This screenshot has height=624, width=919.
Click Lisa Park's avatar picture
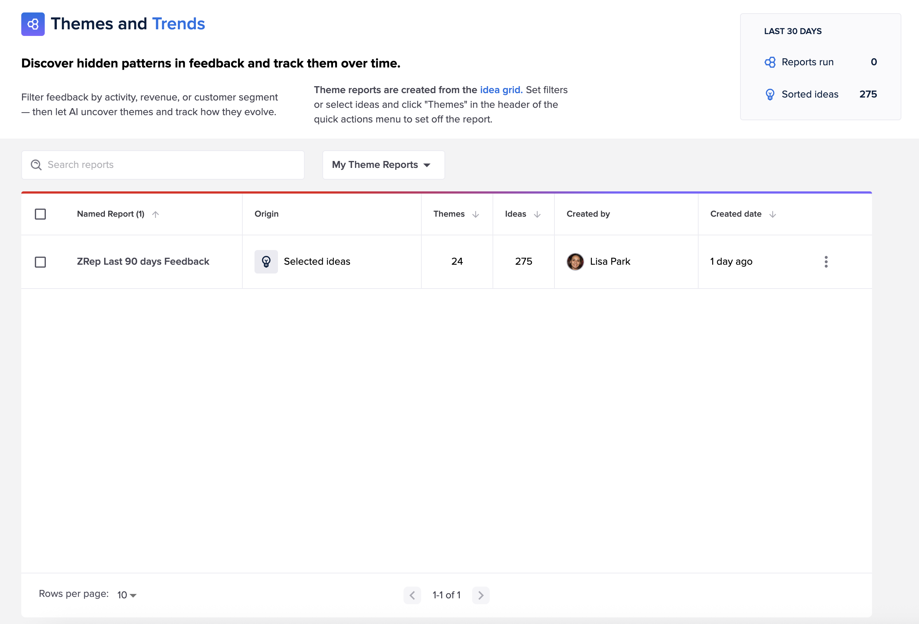575,261
